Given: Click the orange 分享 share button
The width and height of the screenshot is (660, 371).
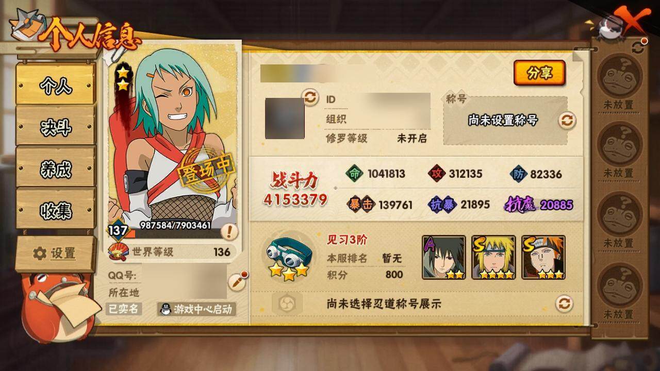Looking at the screenshot, I should (x=539, y=73).
